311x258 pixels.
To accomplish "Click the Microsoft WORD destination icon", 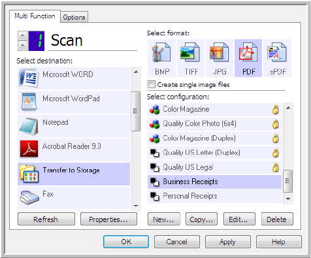I will point(29,78).
